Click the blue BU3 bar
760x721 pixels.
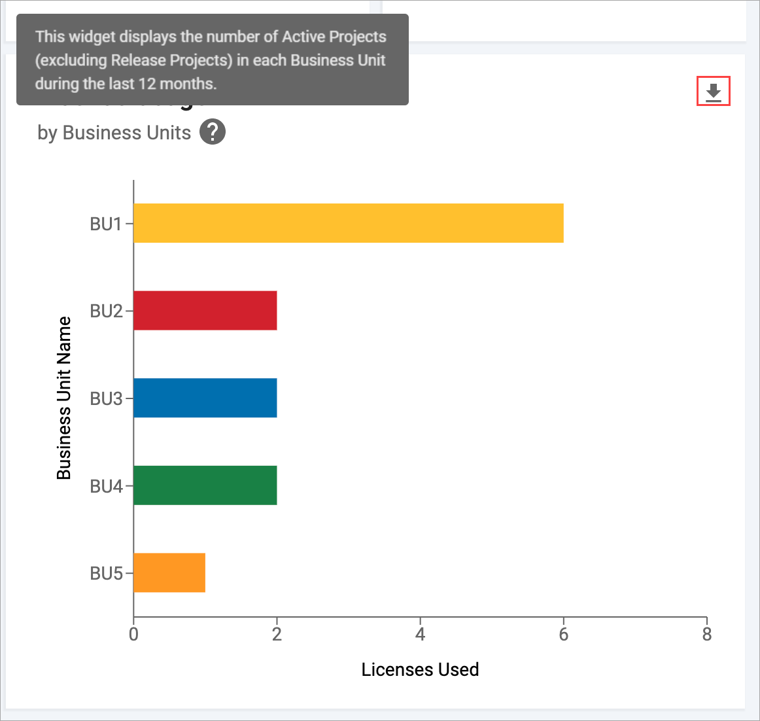pyautogui.click(x=205, y=398)
